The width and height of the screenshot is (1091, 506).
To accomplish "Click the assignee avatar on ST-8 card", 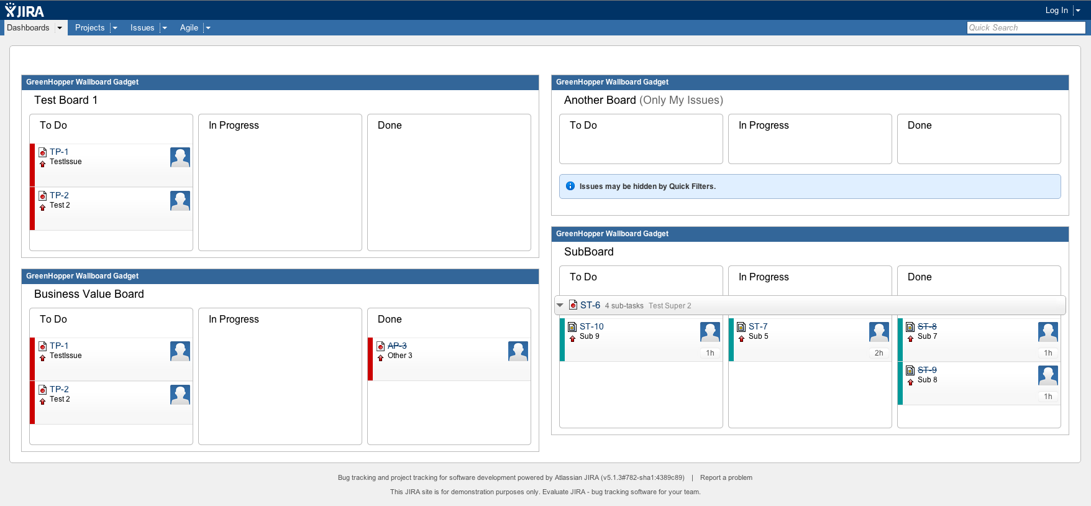I will (1048, 332).
